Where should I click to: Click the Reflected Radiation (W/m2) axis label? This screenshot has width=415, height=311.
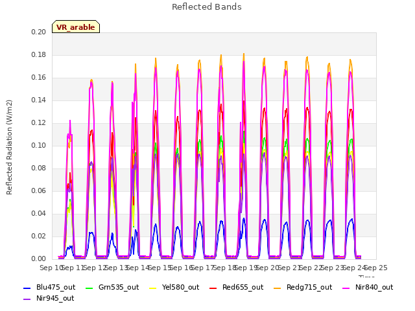[x=9, y=147]
